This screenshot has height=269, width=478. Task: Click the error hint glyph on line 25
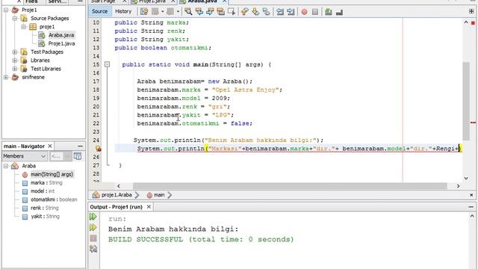click(x=98, y=149)
